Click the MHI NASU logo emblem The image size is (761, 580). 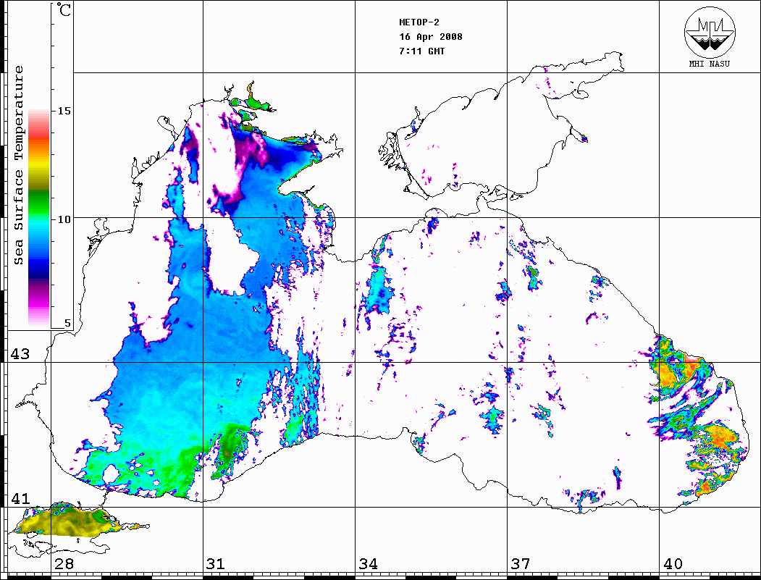pyautogui.click(x=710, y=32)
